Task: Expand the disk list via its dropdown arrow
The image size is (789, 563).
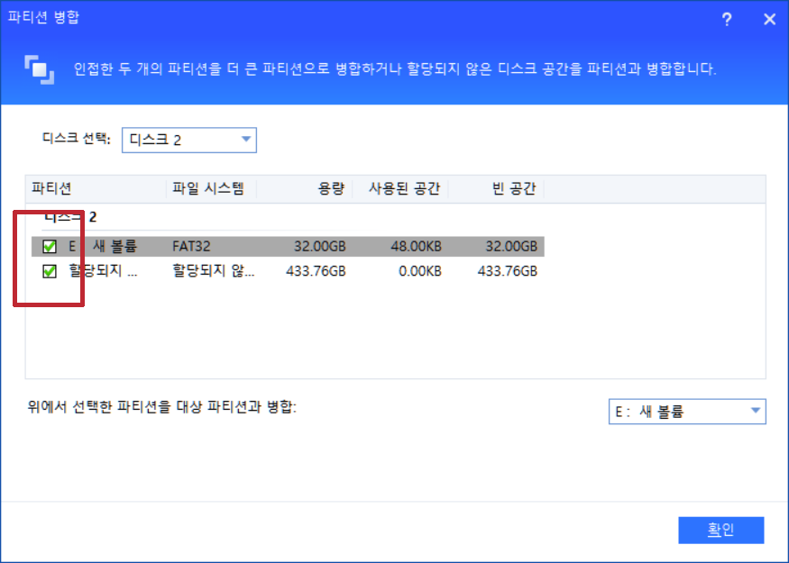Action: 244,140
